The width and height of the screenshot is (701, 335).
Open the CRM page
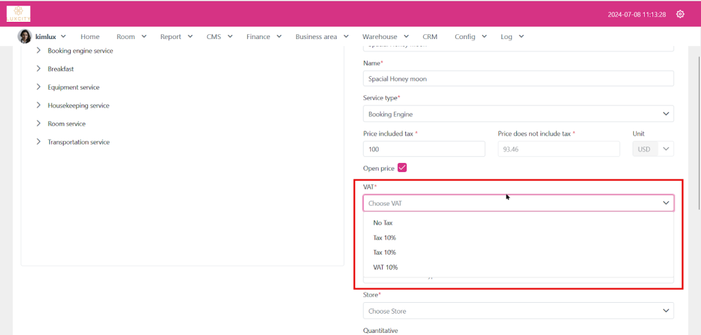tap(430, 36)
